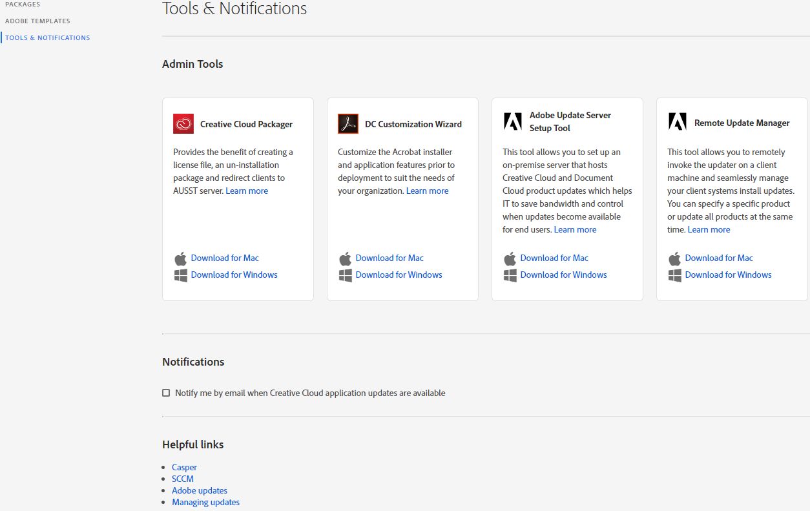Screen dimensions: 810x511
Task: Open the Adobe updates helpful link
Action: (200, 490)
